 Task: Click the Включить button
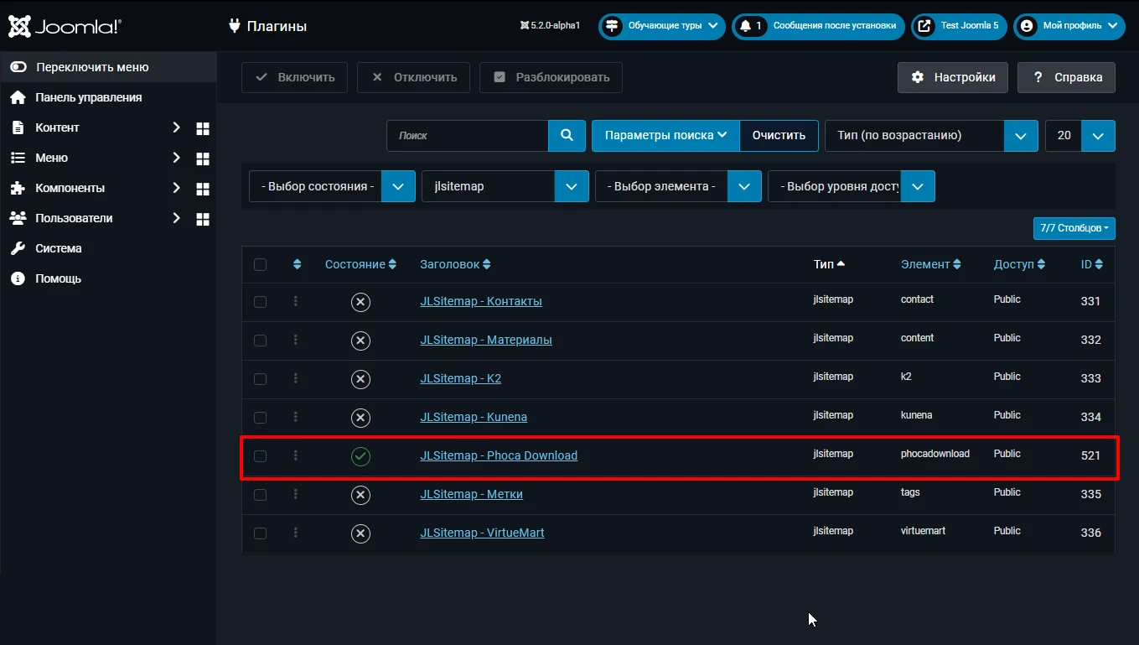coord(294,77)
